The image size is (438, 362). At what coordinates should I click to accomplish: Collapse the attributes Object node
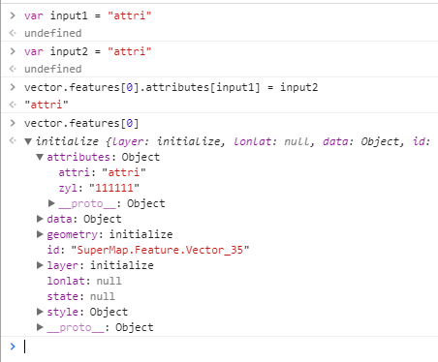(40, 157)
